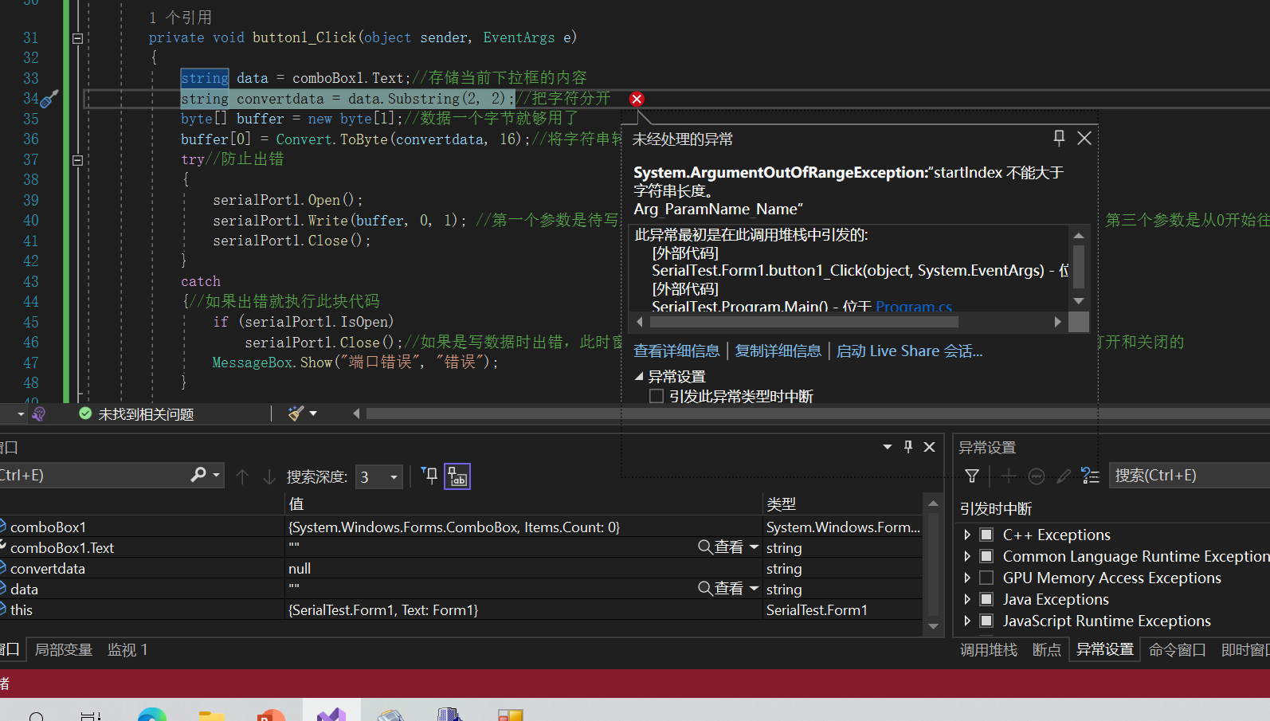Expand the Java Exceptions node

pyautogui.click(x=967, y=599)
